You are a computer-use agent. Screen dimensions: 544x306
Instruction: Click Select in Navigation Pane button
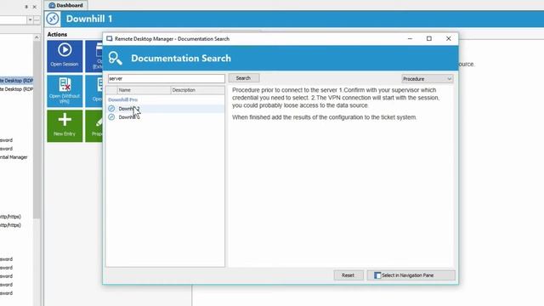pyautogui.click(x=411, y=275)
